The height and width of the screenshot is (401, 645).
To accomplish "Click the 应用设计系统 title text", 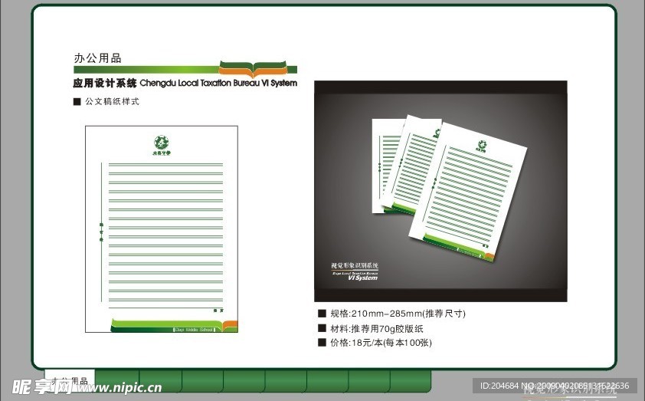I will (104, 83).
